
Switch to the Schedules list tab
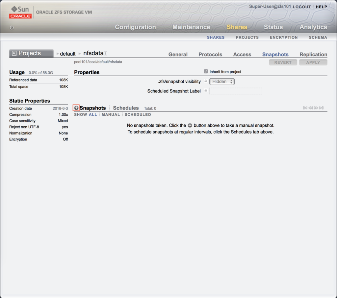coord(126,108)
